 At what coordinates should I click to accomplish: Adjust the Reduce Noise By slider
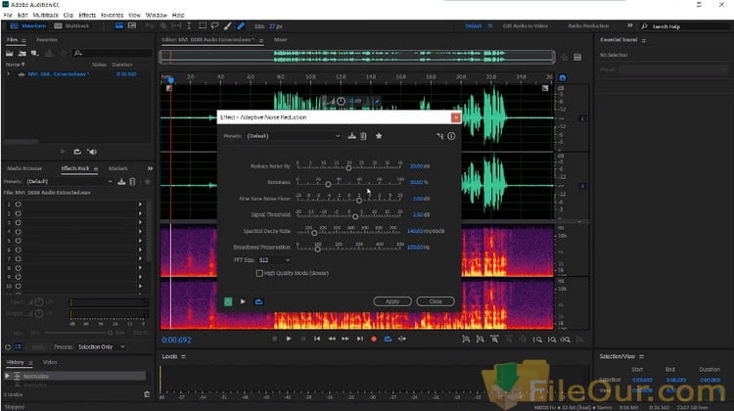click(x=348, y=167)
